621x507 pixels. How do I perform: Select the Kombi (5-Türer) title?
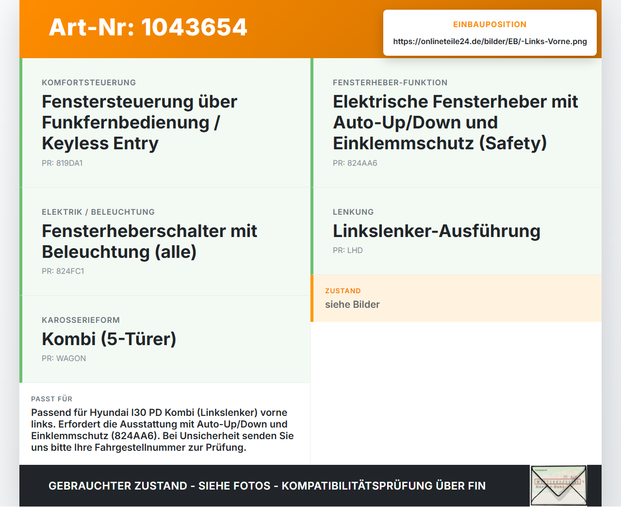[x=109, y=339]
